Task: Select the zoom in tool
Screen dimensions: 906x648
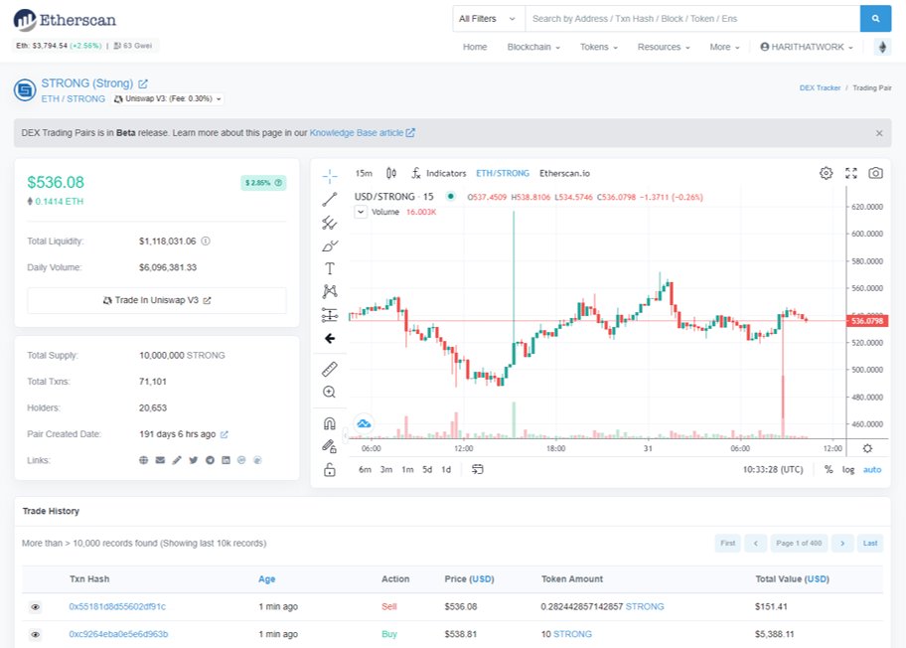Action: pyautogui.click(x=330, y=392)
